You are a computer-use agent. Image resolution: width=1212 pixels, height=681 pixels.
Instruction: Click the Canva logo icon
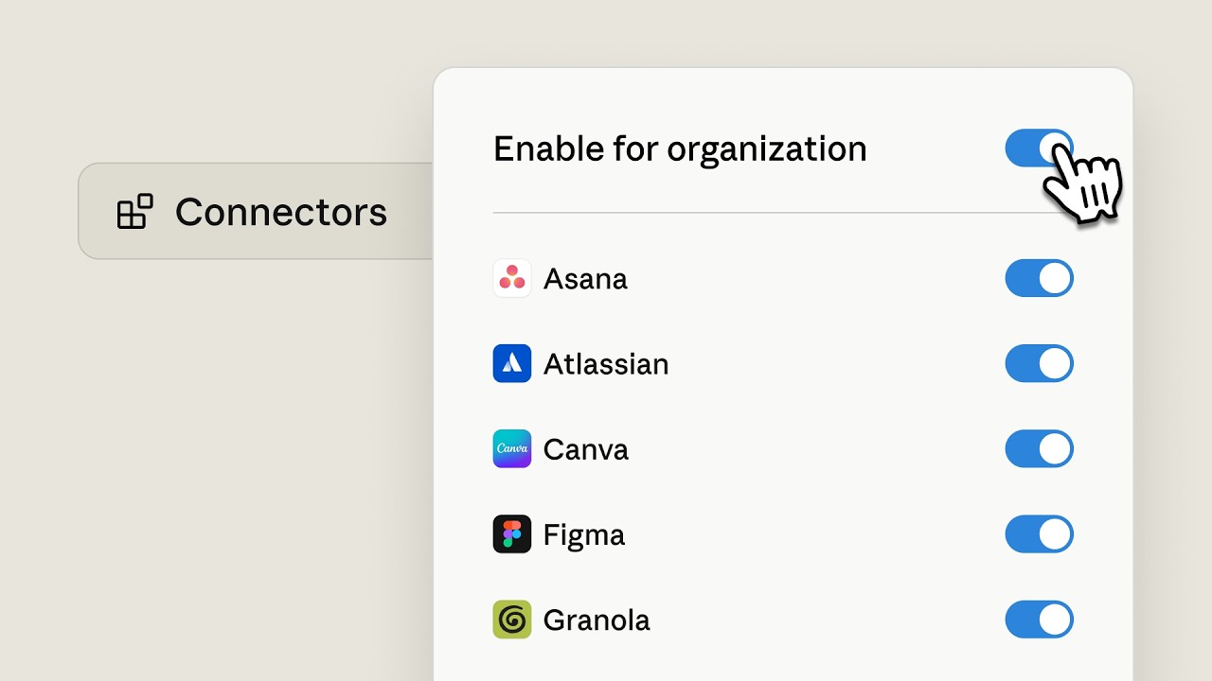click(x=512, y=449)
